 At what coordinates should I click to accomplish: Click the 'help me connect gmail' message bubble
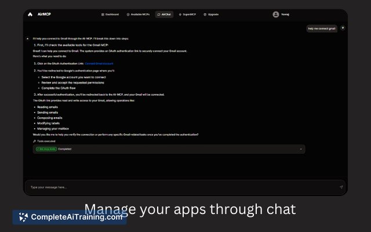pos(322,28)
